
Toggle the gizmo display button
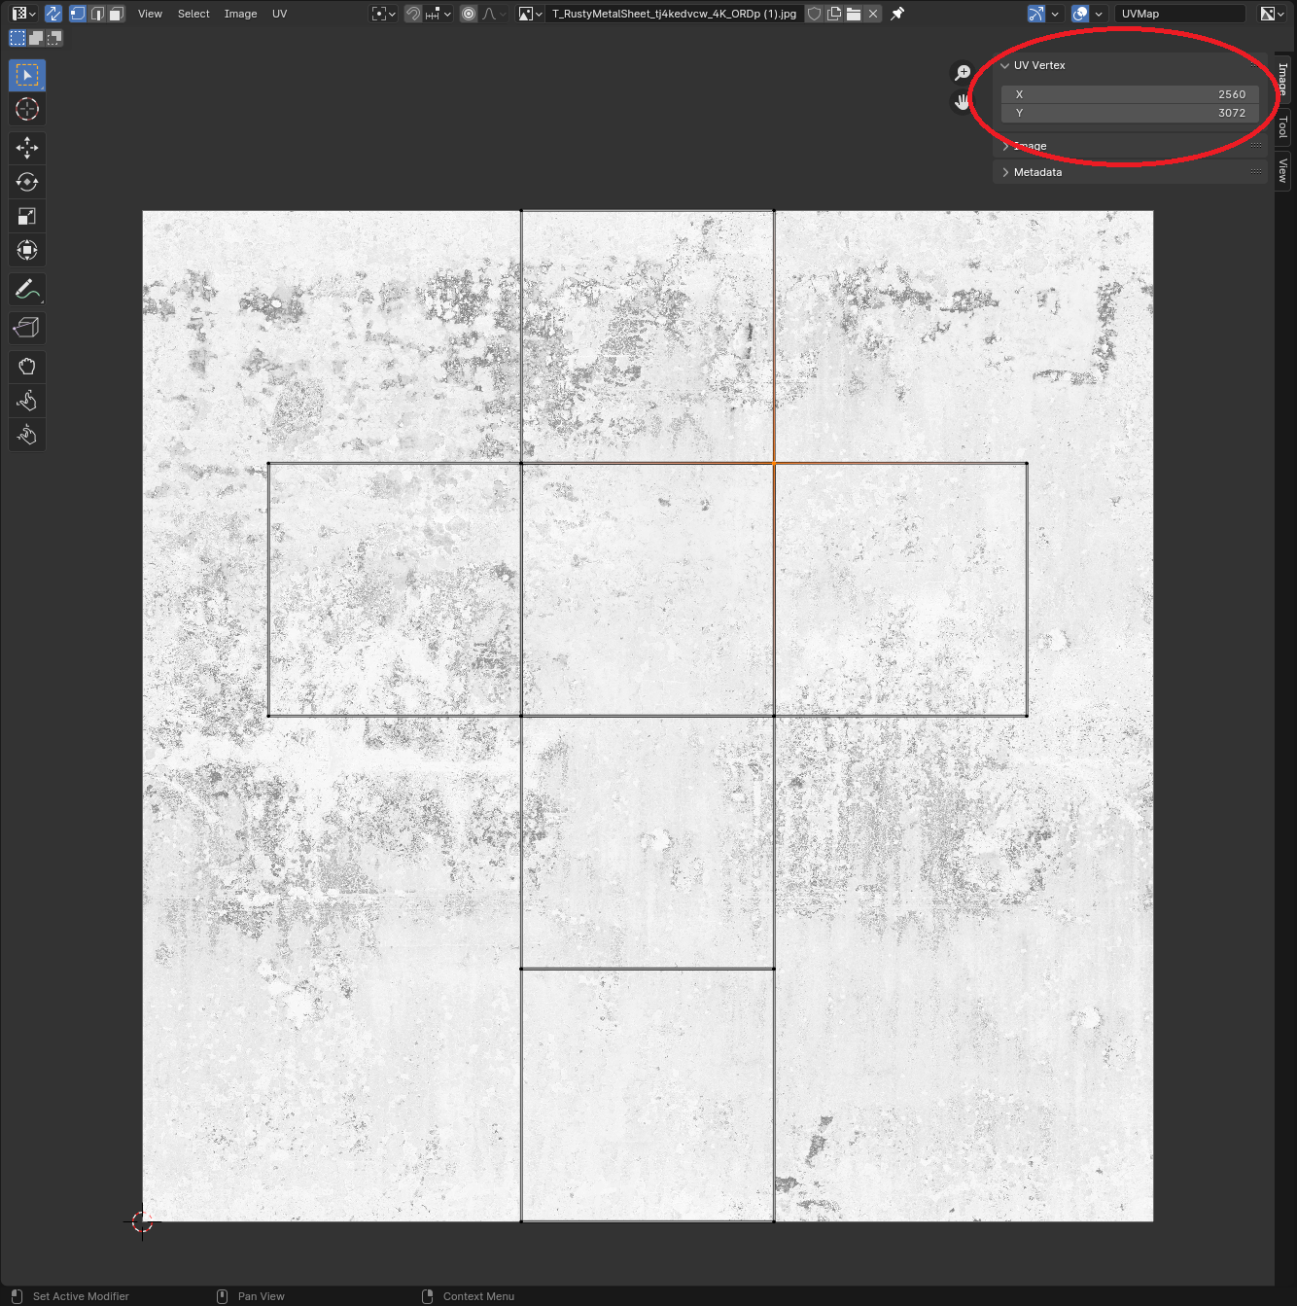click(x=1036, y=14)
